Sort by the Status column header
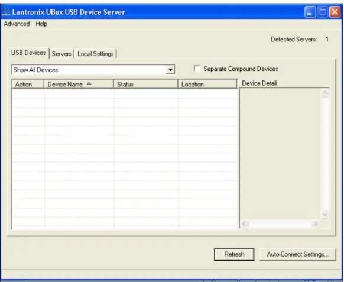The image size is (344, 282). click(145, 85)
